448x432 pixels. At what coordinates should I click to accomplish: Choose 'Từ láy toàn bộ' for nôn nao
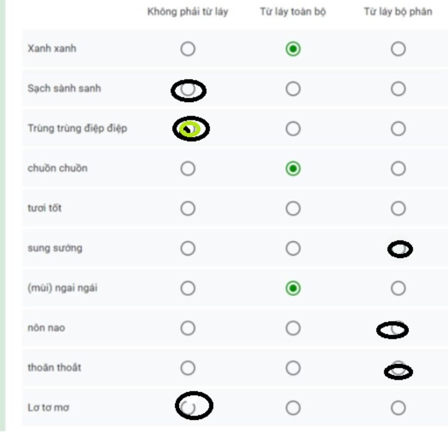click(x=293, y=328)
